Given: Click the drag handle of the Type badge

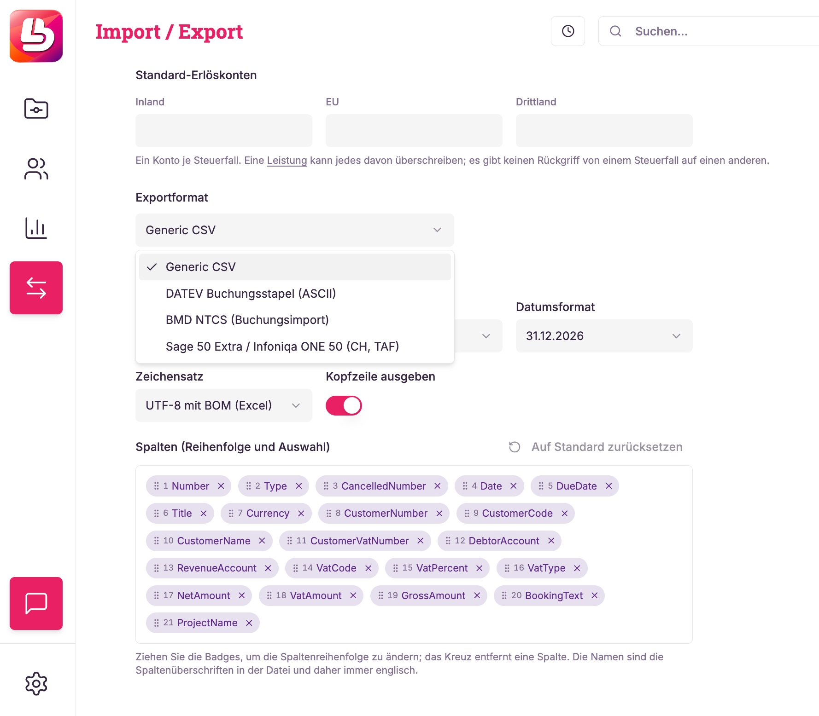Looking at the screenshot, I should pos(249,486).
